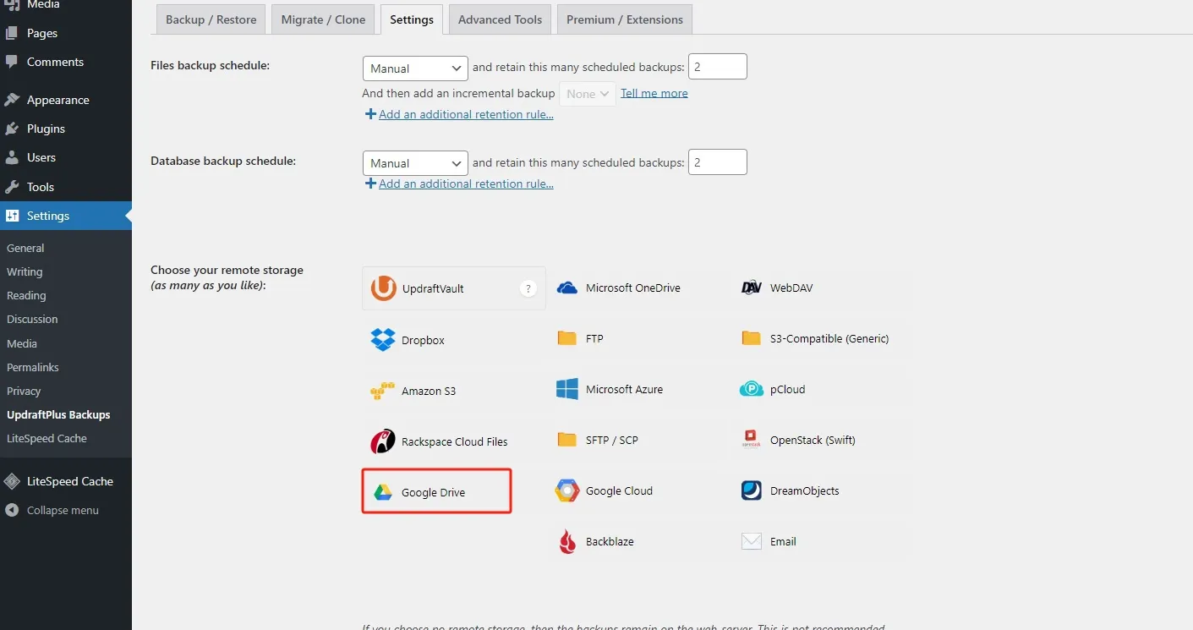
Task: Open the Database backup schedule dropdown
Action: [415, 163]
